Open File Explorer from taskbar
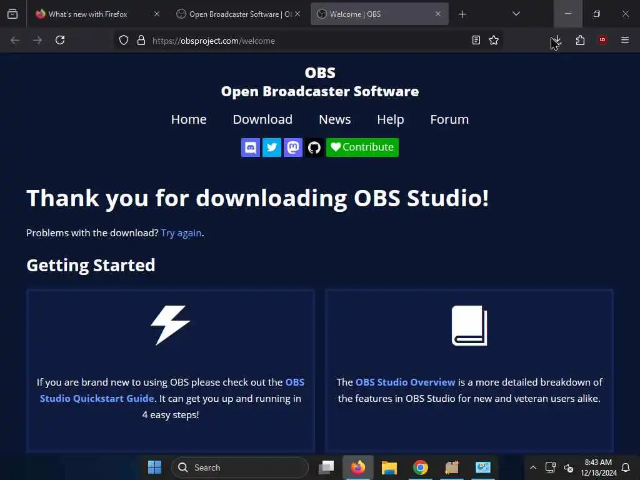Viewport: 640px width, 480px height. [x=389, y=467]
